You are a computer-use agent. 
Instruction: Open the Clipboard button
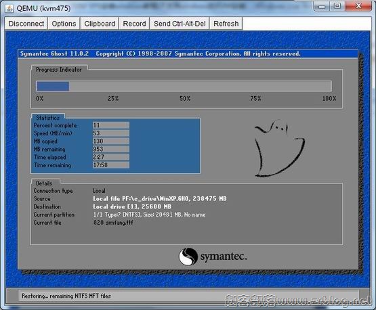(x=100, y=24)
